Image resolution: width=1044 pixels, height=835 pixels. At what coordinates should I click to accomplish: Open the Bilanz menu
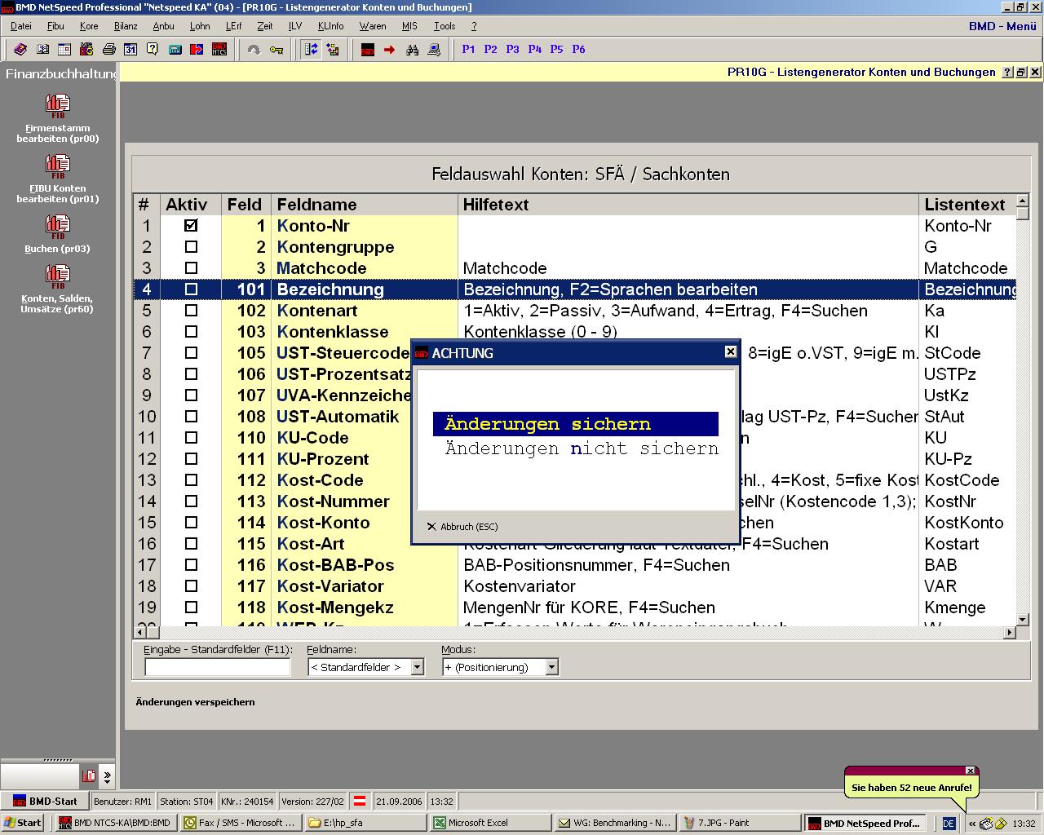(126, 26)
